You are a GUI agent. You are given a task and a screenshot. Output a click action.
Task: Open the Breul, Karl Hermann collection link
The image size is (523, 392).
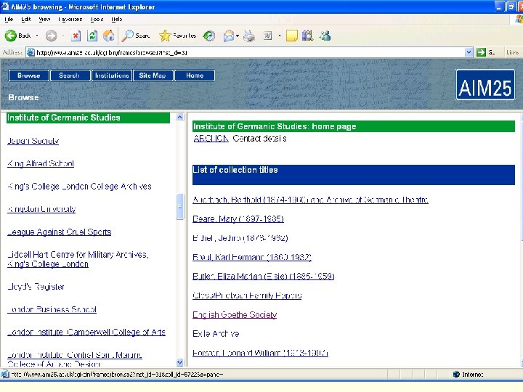pos(252,257)
